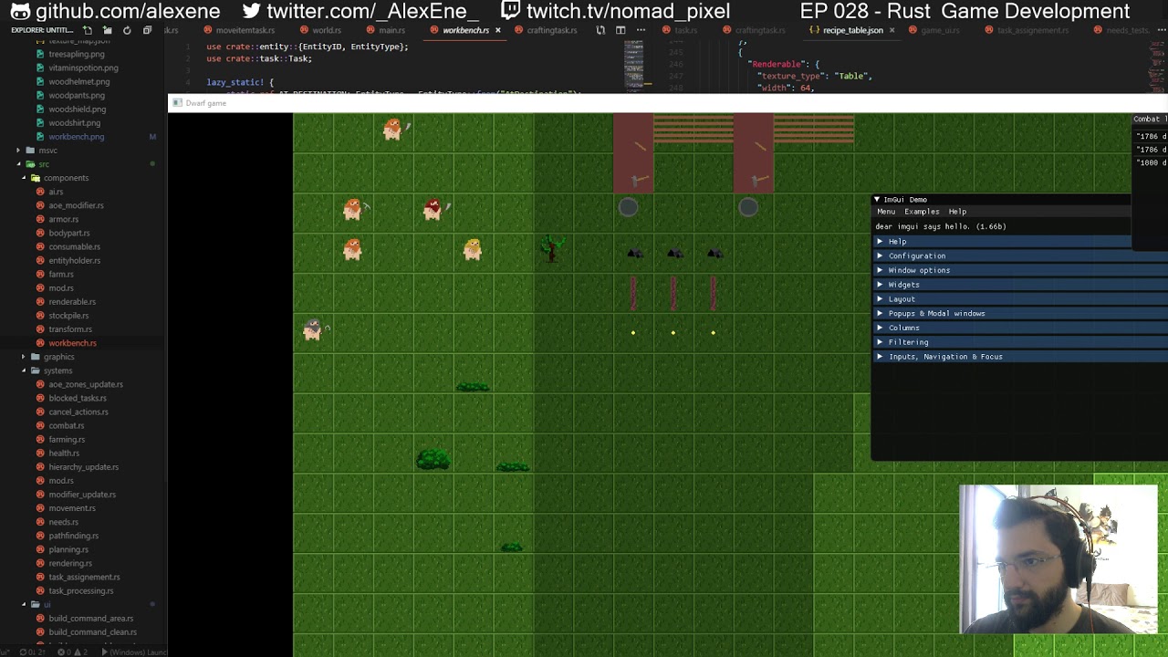Click the New File icon in Explorer header
Image resolution: width=1168 pixels, height=657 pixels.
tap(88, 30)
